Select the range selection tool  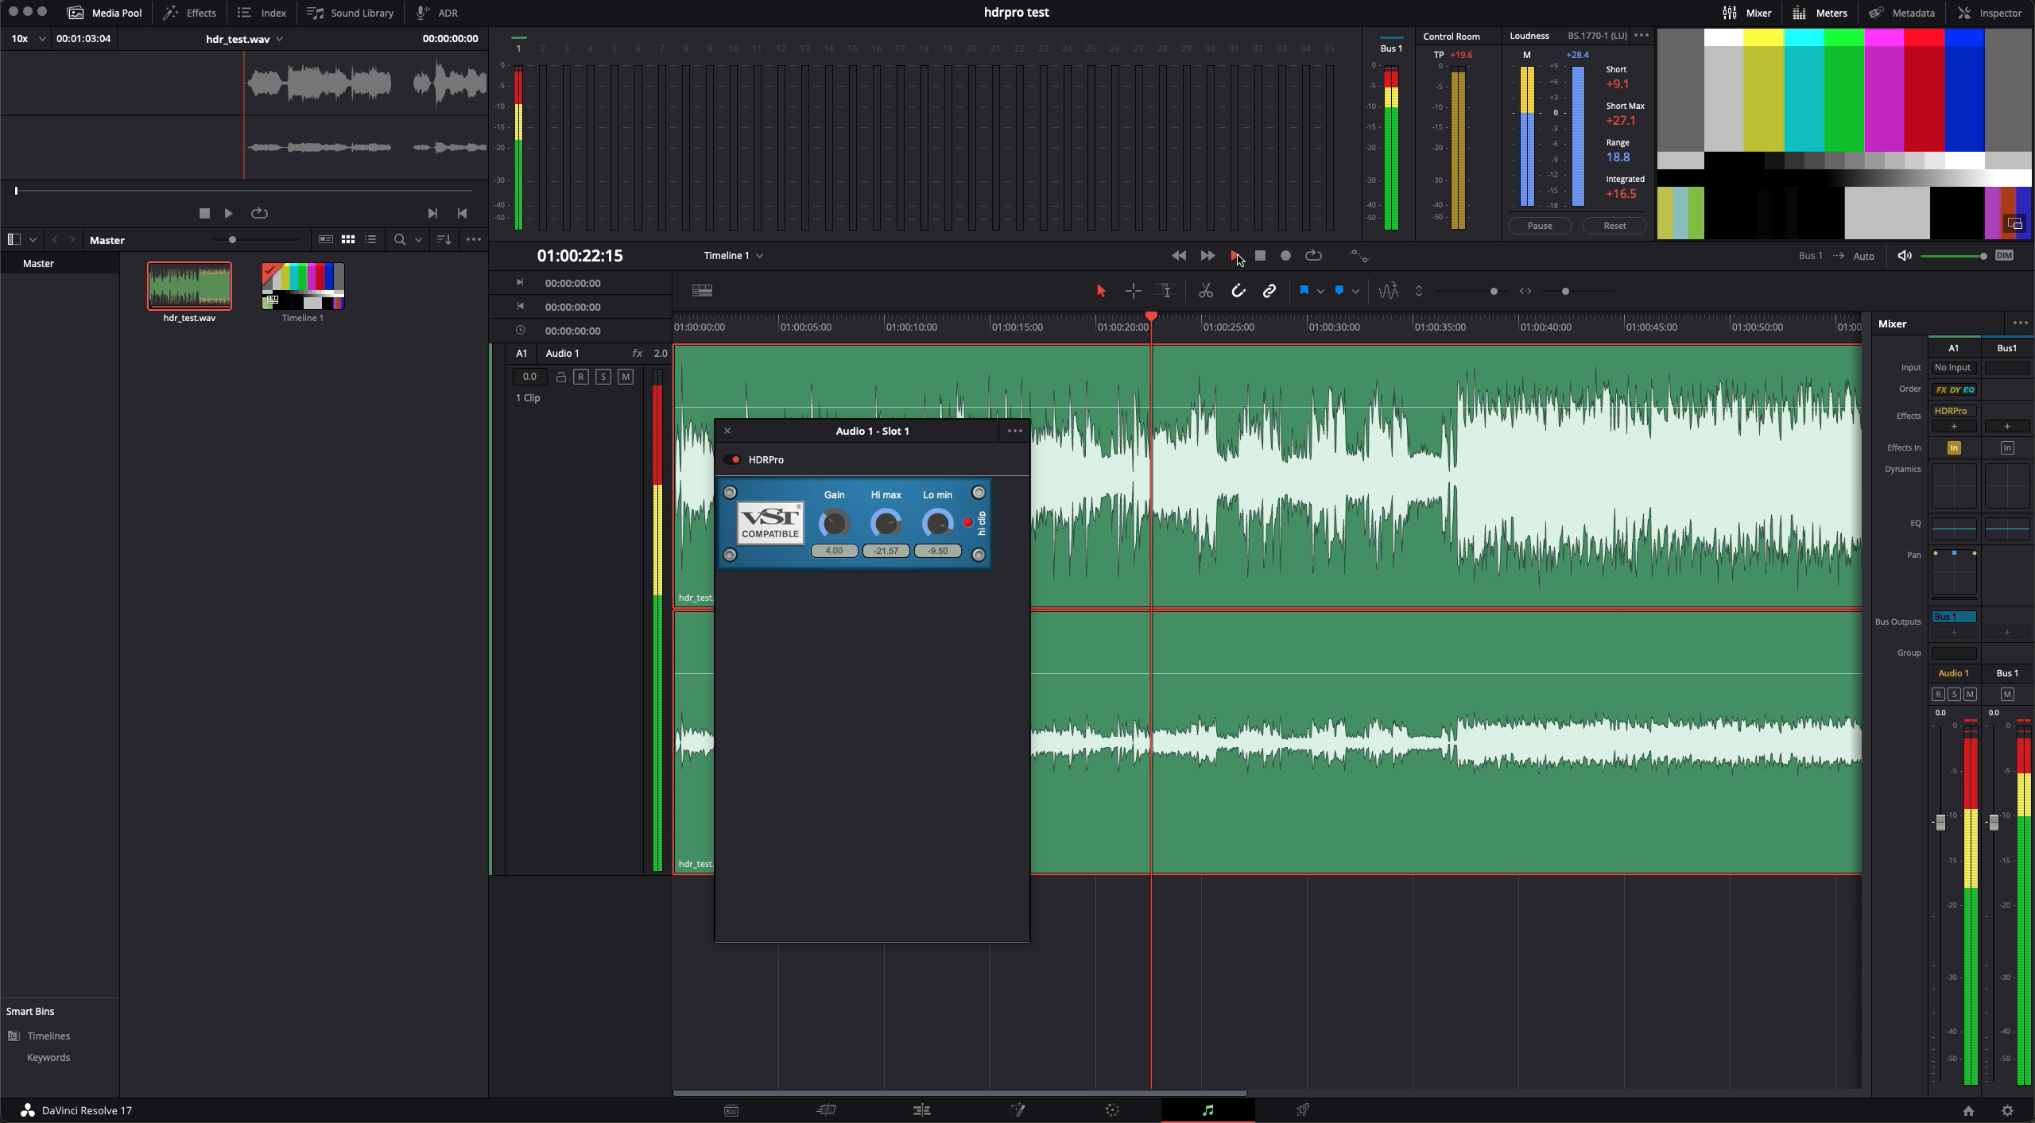pyautogui.click(x=1134, y=291)
